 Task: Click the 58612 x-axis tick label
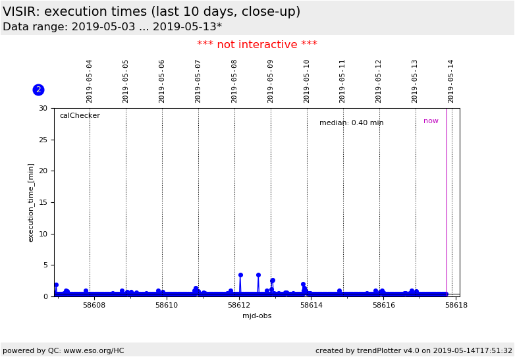[x=239, y=306]
